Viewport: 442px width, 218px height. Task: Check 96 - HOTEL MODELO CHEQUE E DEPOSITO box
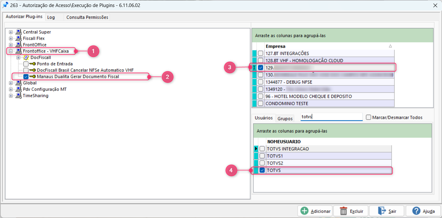click(x=261, y=96)
